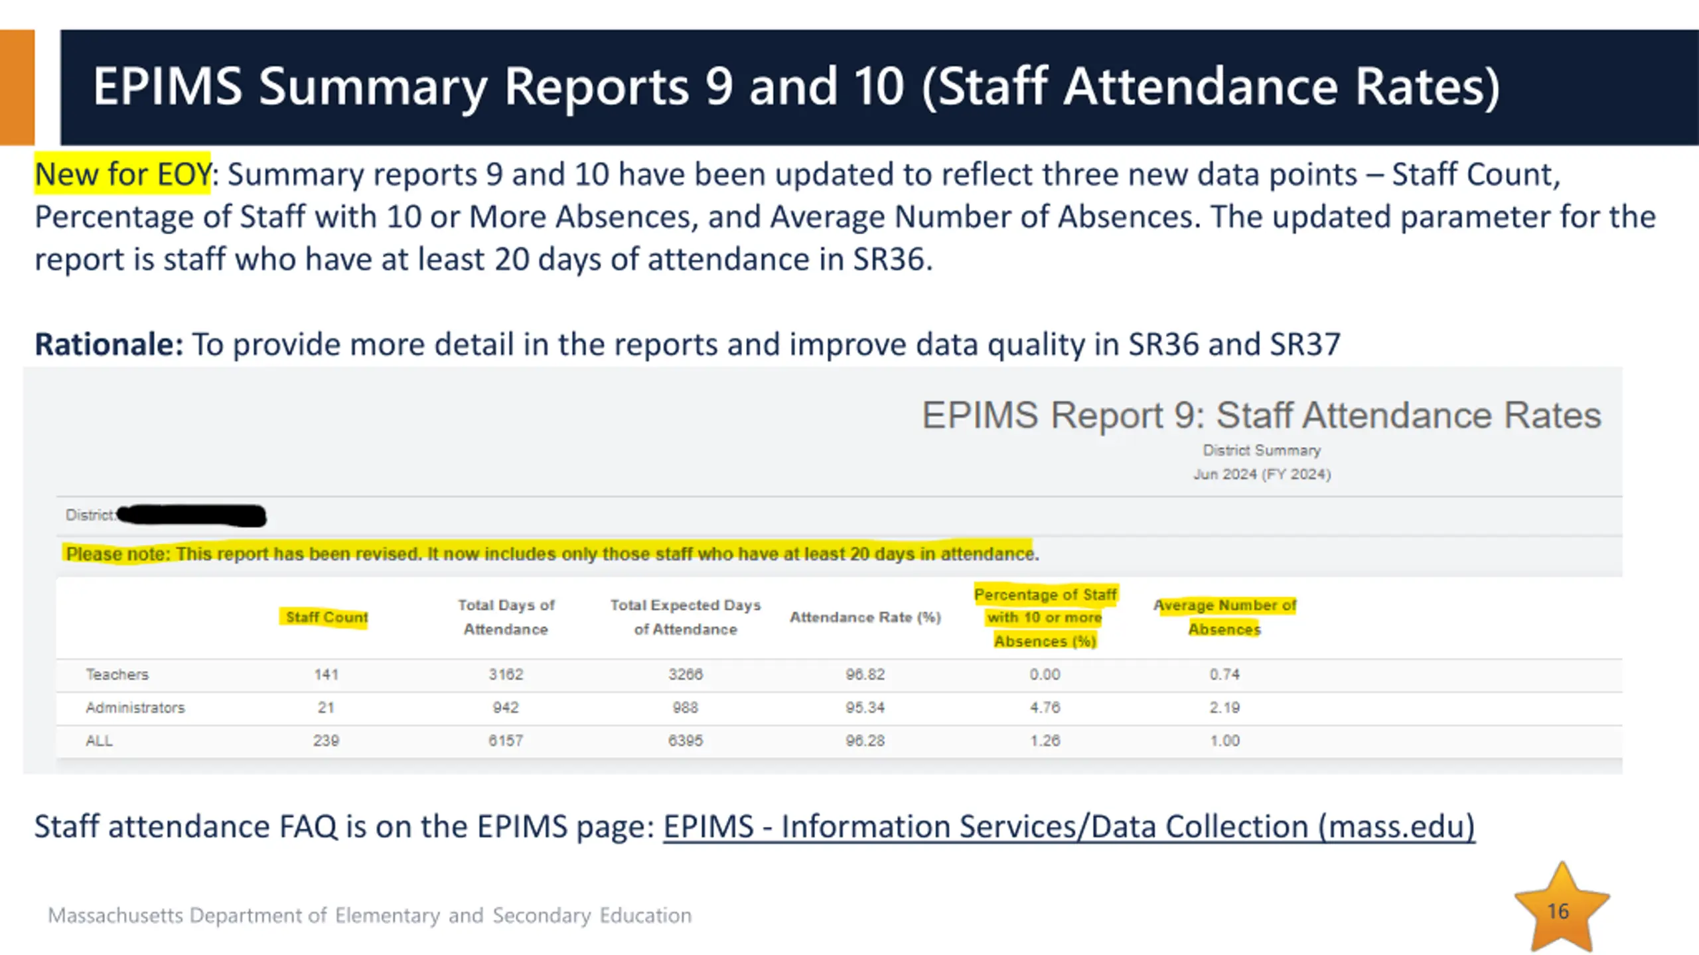The height and width of the screenshot is (955, 1699).
Task: Click ALL expected days value 6395
Action: click(x=686, y=741)
